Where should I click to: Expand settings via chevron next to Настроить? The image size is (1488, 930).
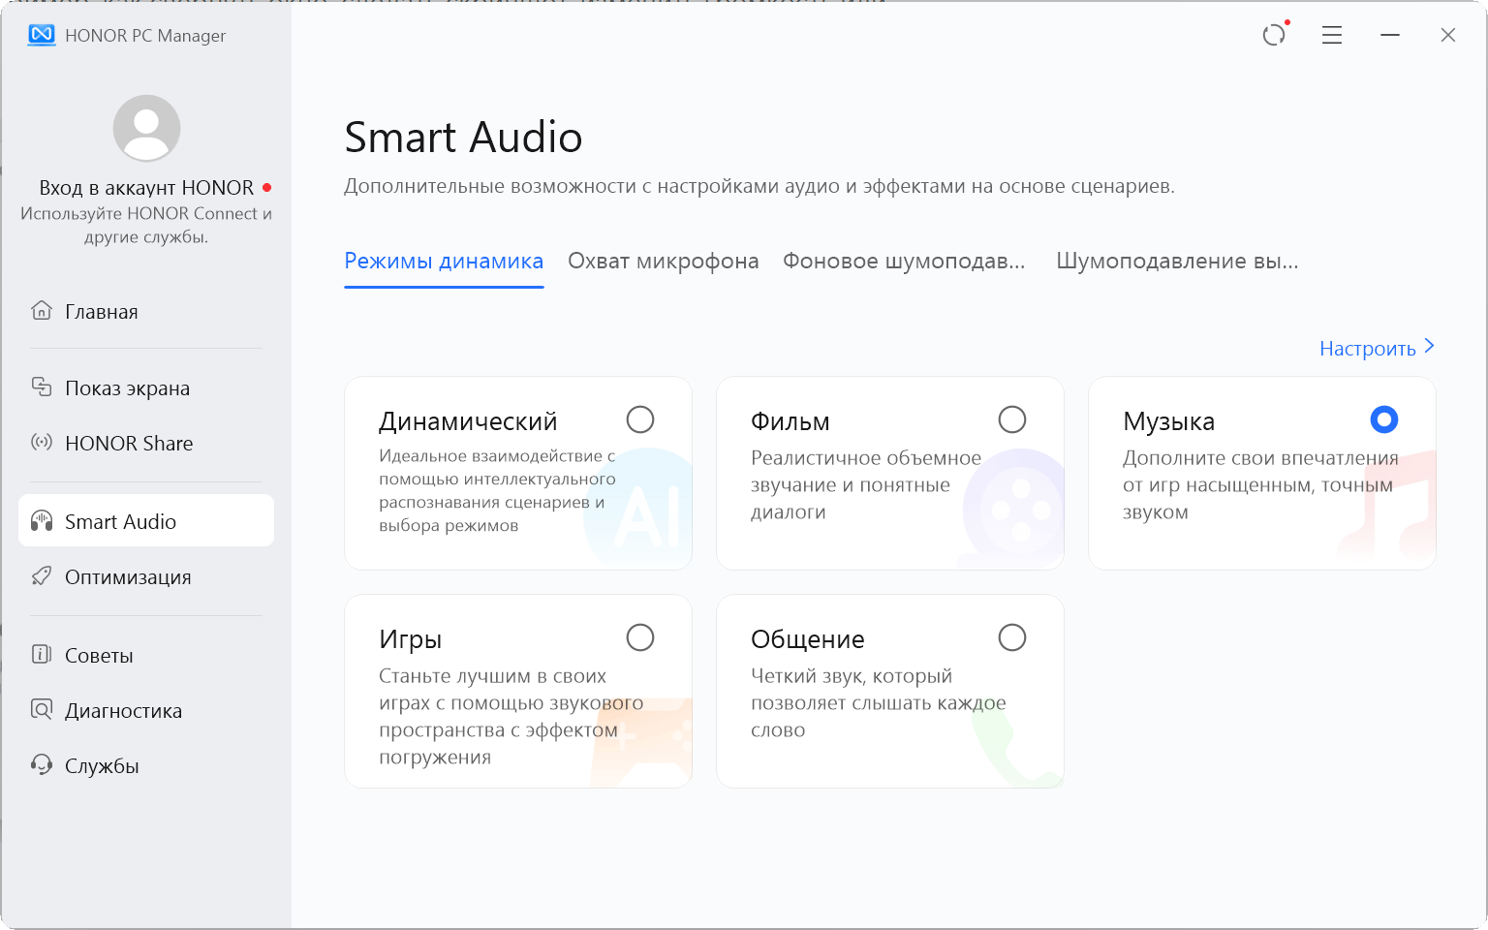click(x=1429, y=347)
